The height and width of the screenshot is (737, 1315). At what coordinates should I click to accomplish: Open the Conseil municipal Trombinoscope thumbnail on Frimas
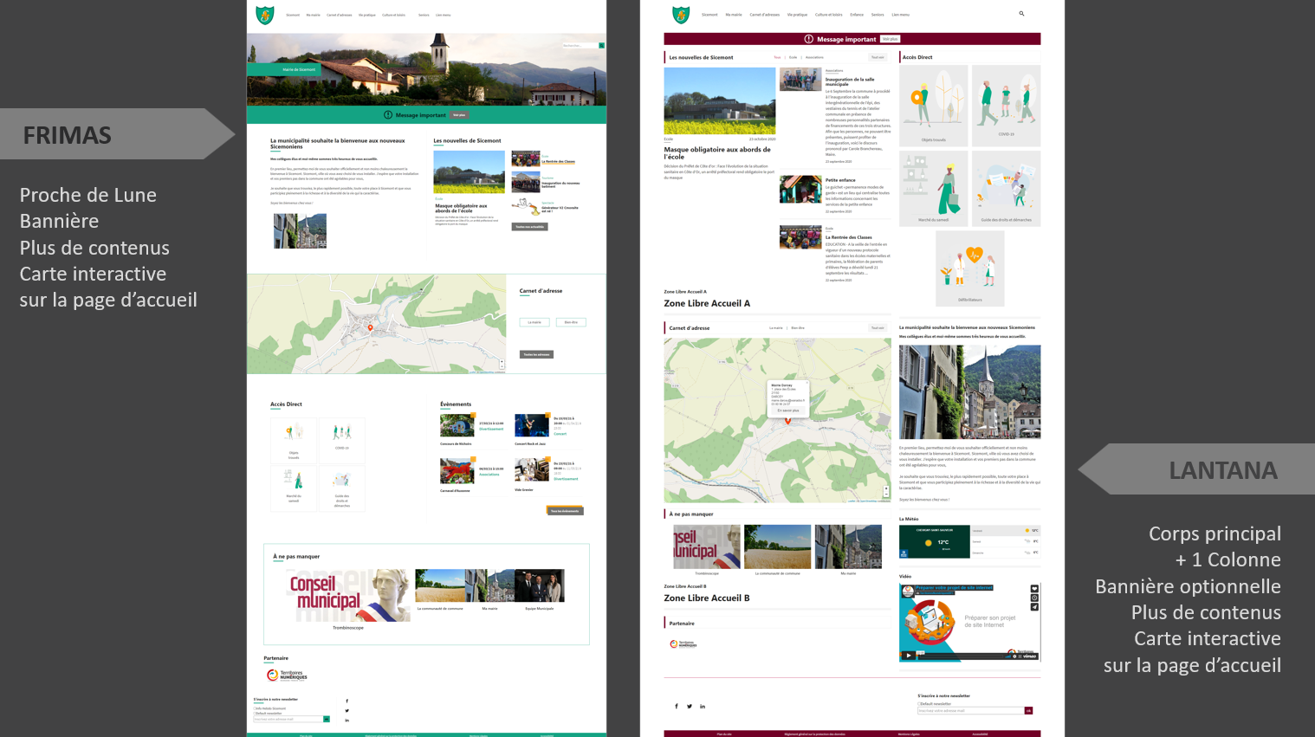(x=348, y=596)
